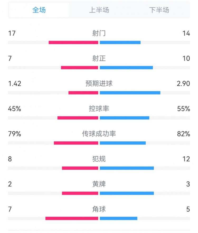Click the 角球 stat label

click(x=99, y=209)
